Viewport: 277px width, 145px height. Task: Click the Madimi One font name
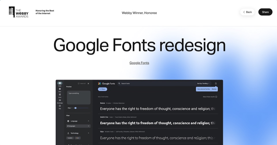click(x=104, y=117)
